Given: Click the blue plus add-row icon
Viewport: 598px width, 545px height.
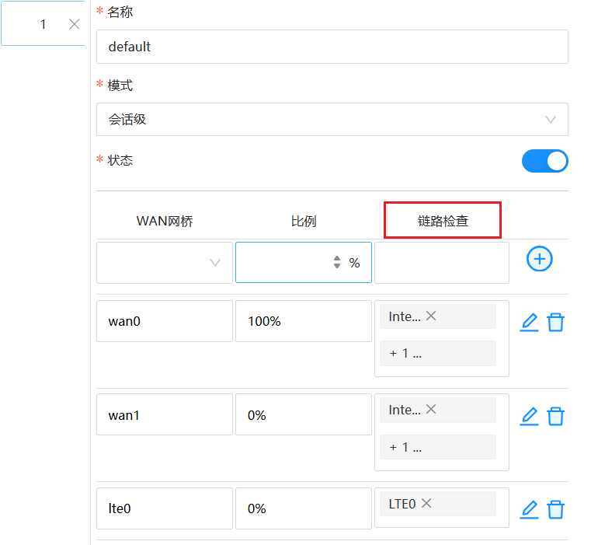Looking at the screenshot, I should [x=539, y=260].
